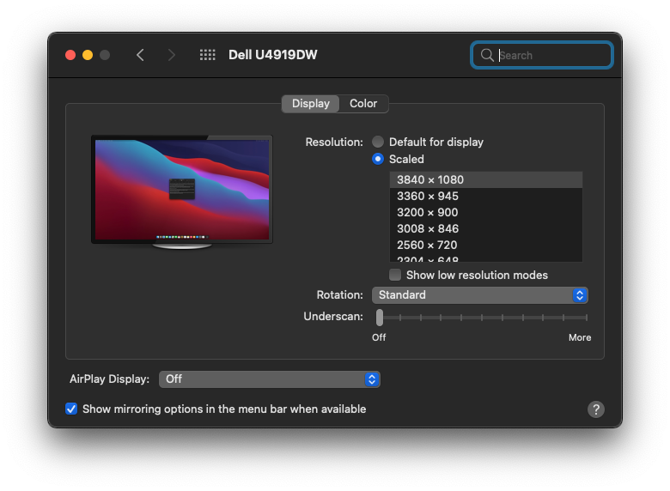Open help with the question mark button
This screenshot has width=670, height=491.
tap(595, 409)
